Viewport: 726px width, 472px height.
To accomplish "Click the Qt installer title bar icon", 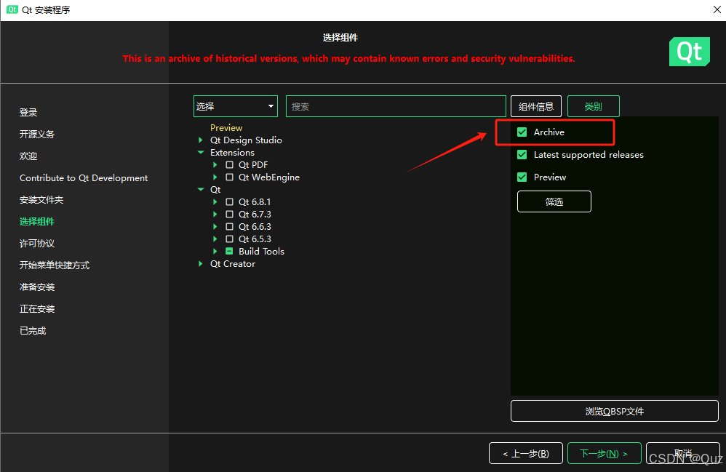I will coord(12,9).
